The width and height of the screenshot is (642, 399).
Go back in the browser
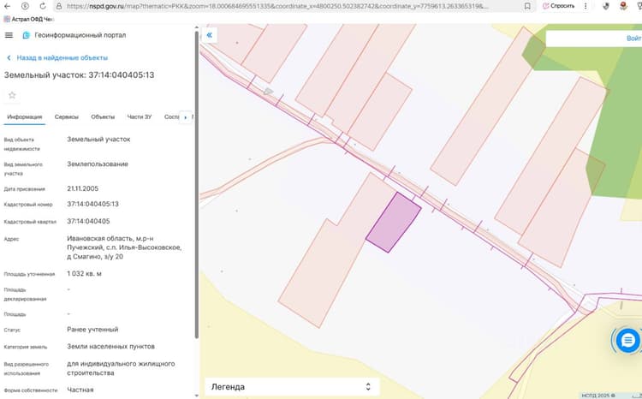(x=7, y=6)
